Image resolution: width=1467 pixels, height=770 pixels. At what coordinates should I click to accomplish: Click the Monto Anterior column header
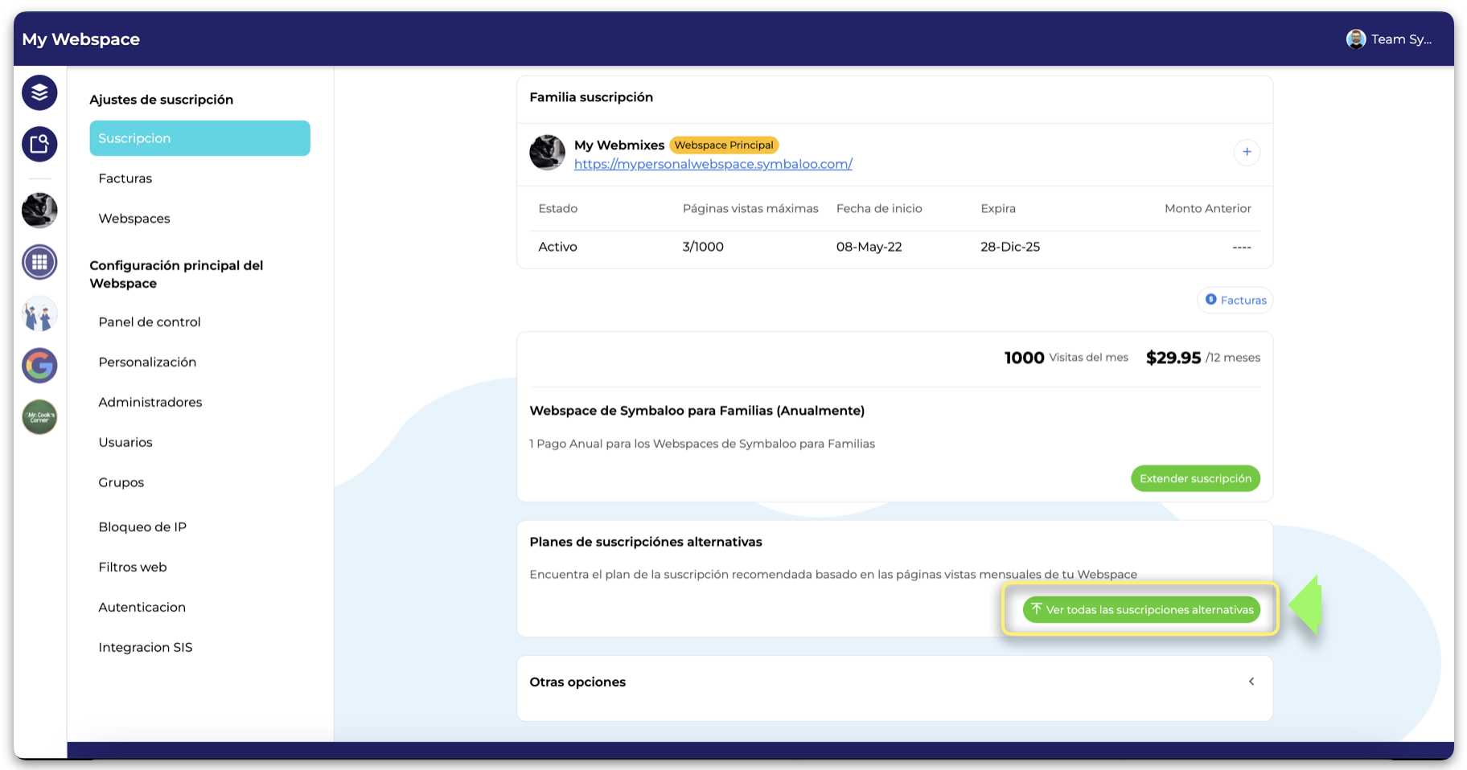[x=1208, y=208]
